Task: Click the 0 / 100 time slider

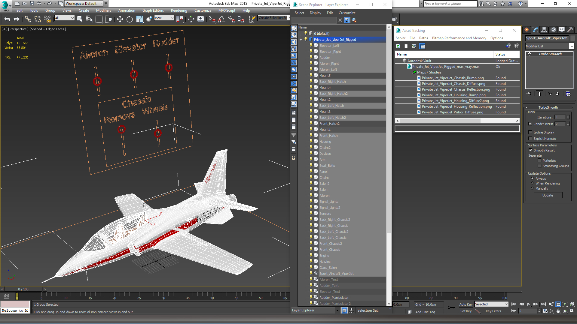Action: pos(23,289)
